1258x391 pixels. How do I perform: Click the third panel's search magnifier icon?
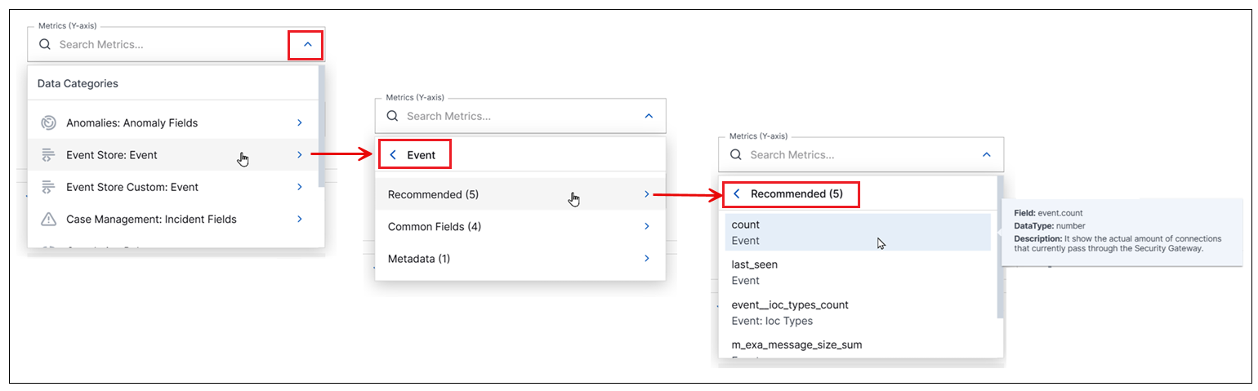[735, 154]
